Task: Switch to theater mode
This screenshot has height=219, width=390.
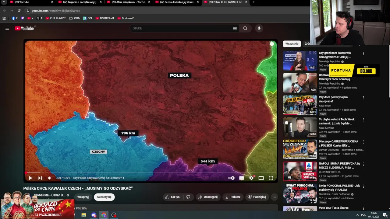Action: pos(261,178)
